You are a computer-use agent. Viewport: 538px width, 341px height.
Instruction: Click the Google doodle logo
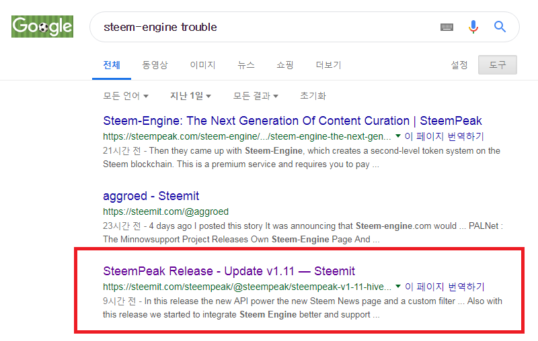click(x=42, y=26)
